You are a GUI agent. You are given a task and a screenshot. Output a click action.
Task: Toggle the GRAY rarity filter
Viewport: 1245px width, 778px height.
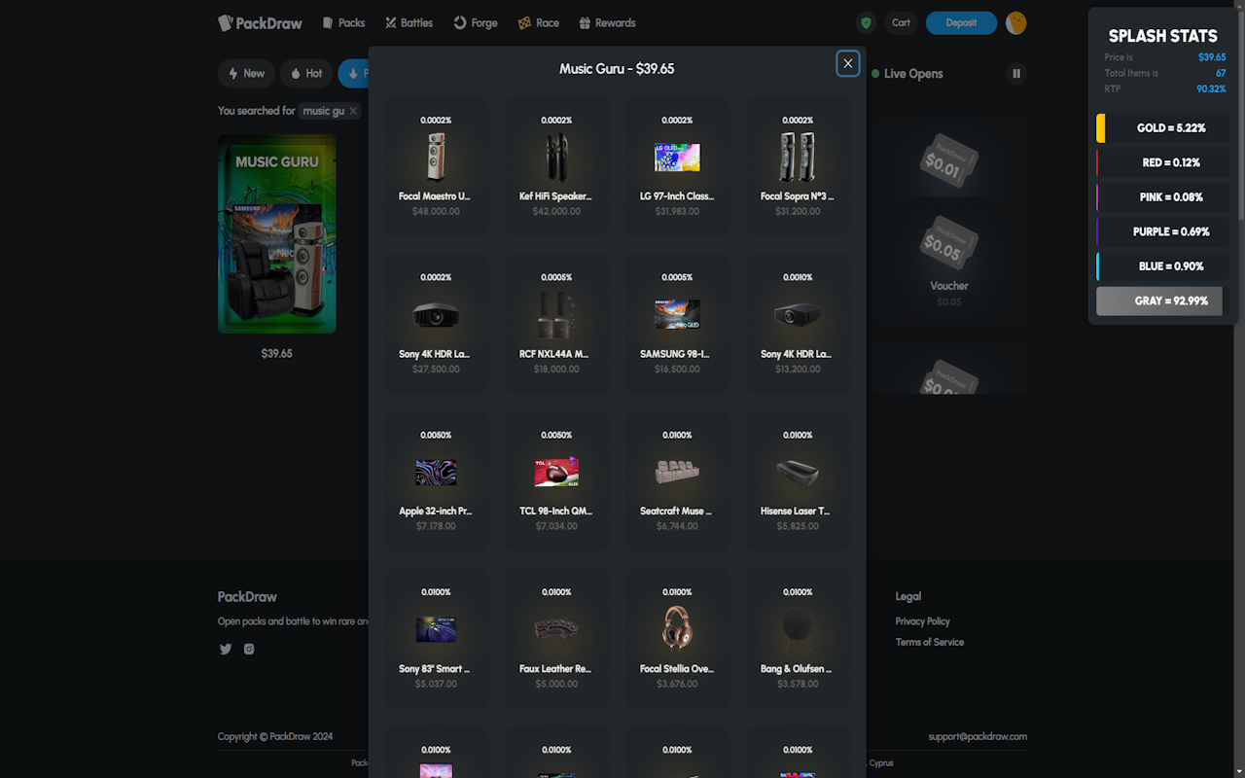(1159, 301)
